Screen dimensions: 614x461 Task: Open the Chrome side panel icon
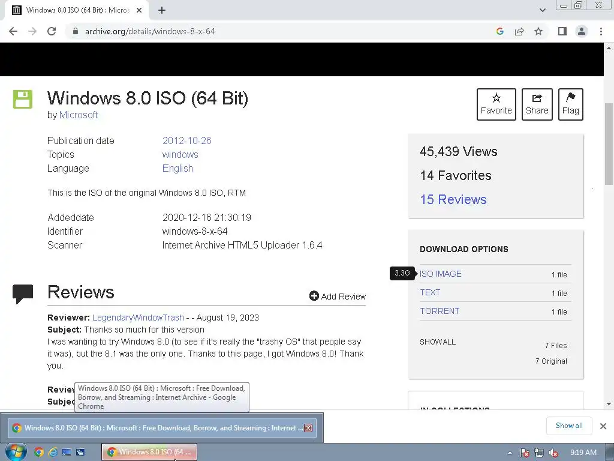point(562,31)
